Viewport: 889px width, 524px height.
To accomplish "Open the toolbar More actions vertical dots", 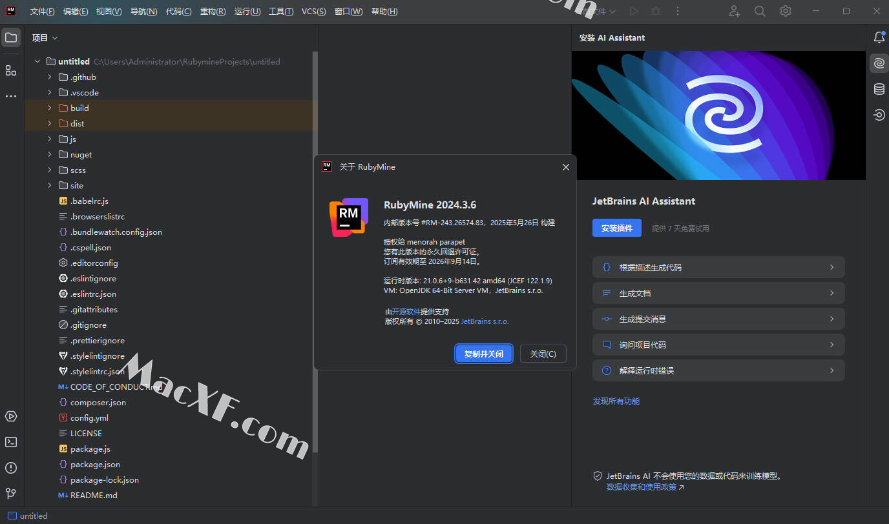I will pyautogui.click(x=678, y=11).
